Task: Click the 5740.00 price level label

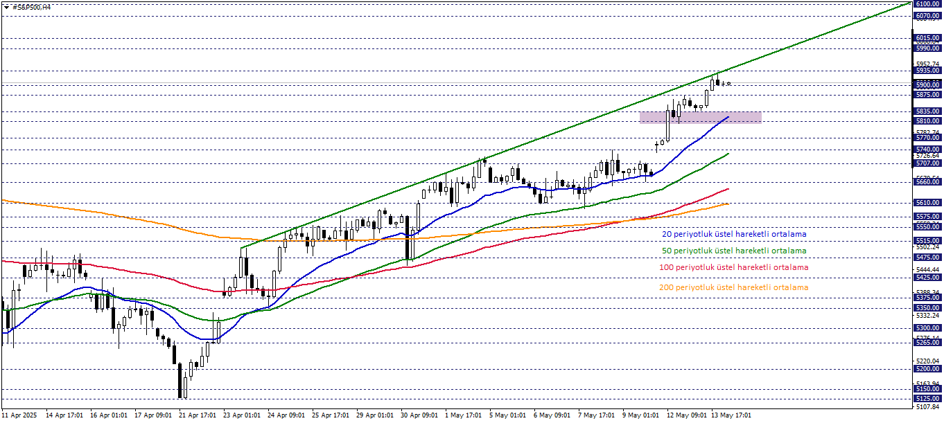Action: [x=927, y=150]
